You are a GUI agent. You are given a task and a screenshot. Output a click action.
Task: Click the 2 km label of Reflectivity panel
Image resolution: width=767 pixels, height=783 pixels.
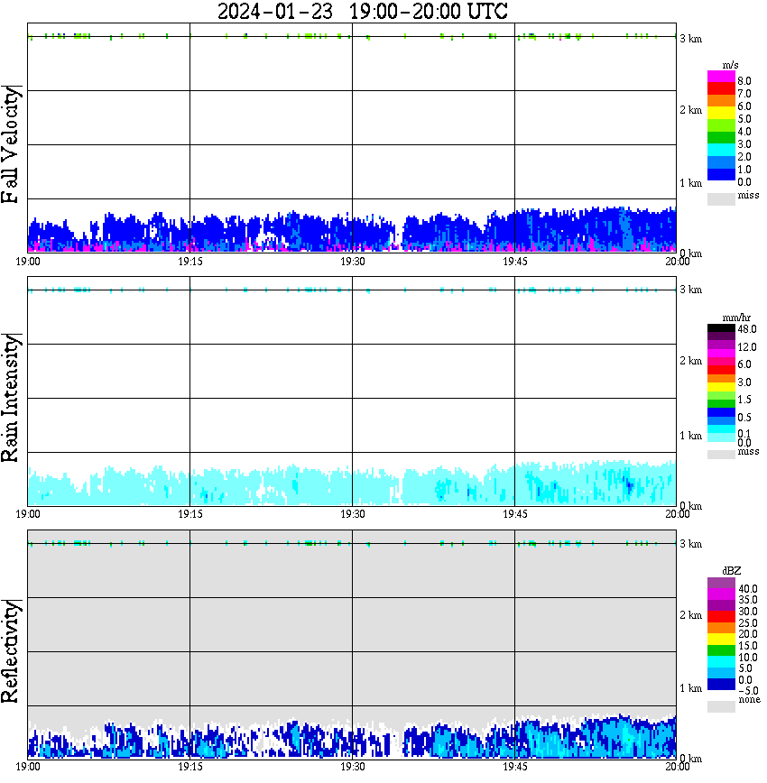click(691, 615)
